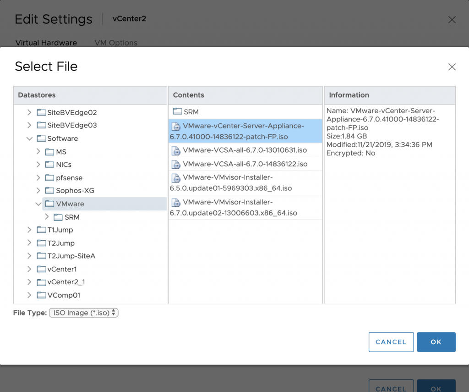Click the Information column header
The width and height of the screenshot is (469, 392).
click(390, 95)
